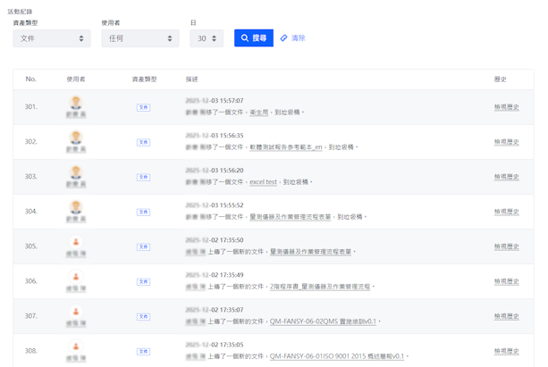Open the 衛生局 document link
Screen dimensions: 548x367
coord(259,113)
